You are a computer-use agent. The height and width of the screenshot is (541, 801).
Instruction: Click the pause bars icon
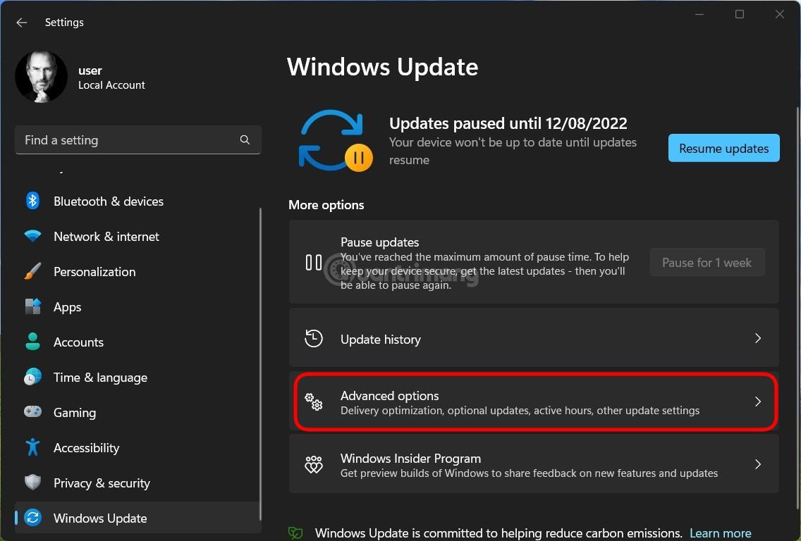pyautogui.click(x=314, y=262)
